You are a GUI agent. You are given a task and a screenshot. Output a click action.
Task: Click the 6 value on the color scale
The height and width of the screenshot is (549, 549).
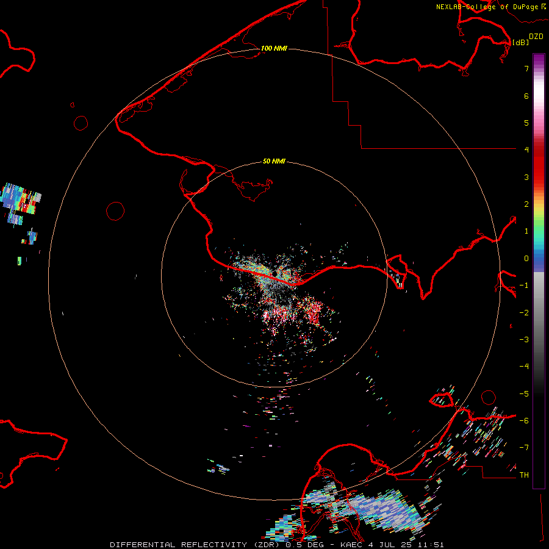pyautogui.click(x=526, y=96)
